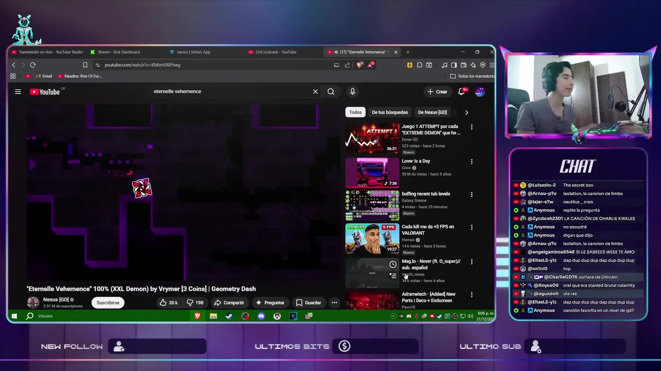Open options for Lover Is a Day
Image resolution: width=661 pixels, height=371 pixels.
(471, 161)
